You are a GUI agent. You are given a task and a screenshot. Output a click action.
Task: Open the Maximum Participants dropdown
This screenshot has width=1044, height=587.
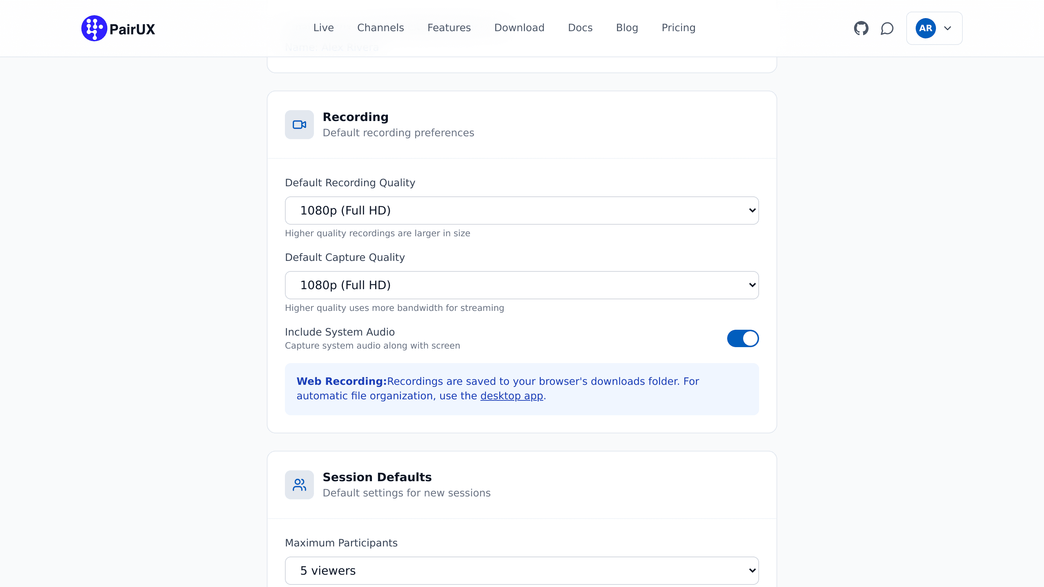[x=522, y=571]
